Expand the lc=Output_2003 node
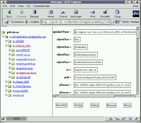This screenshot has width=141, height=123. click(x=6, y=81)
